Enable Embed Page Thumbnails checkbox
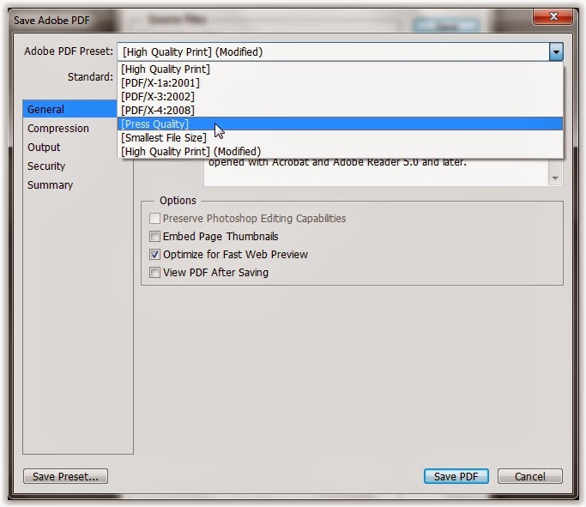Screen dimensions: 586x507 click(x=154, y=236)
